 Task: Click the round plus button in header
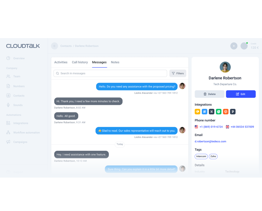coord(234,46)
